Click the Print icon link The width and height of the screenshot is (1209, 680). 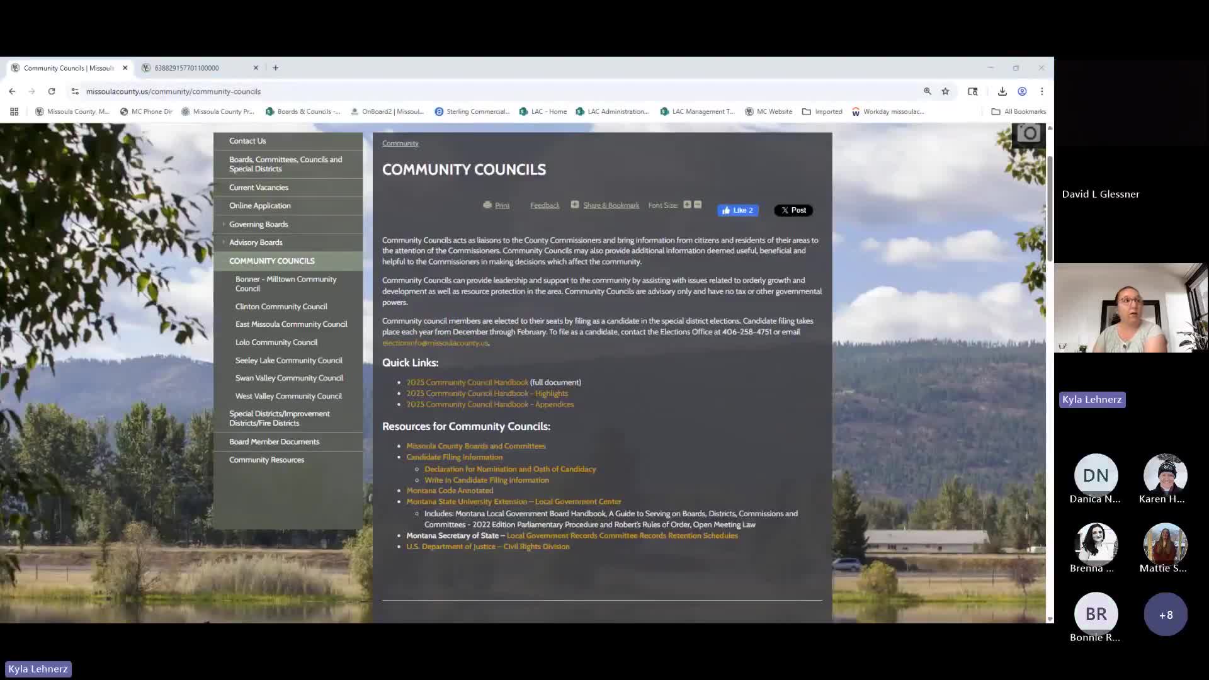(x=496, y=205)
